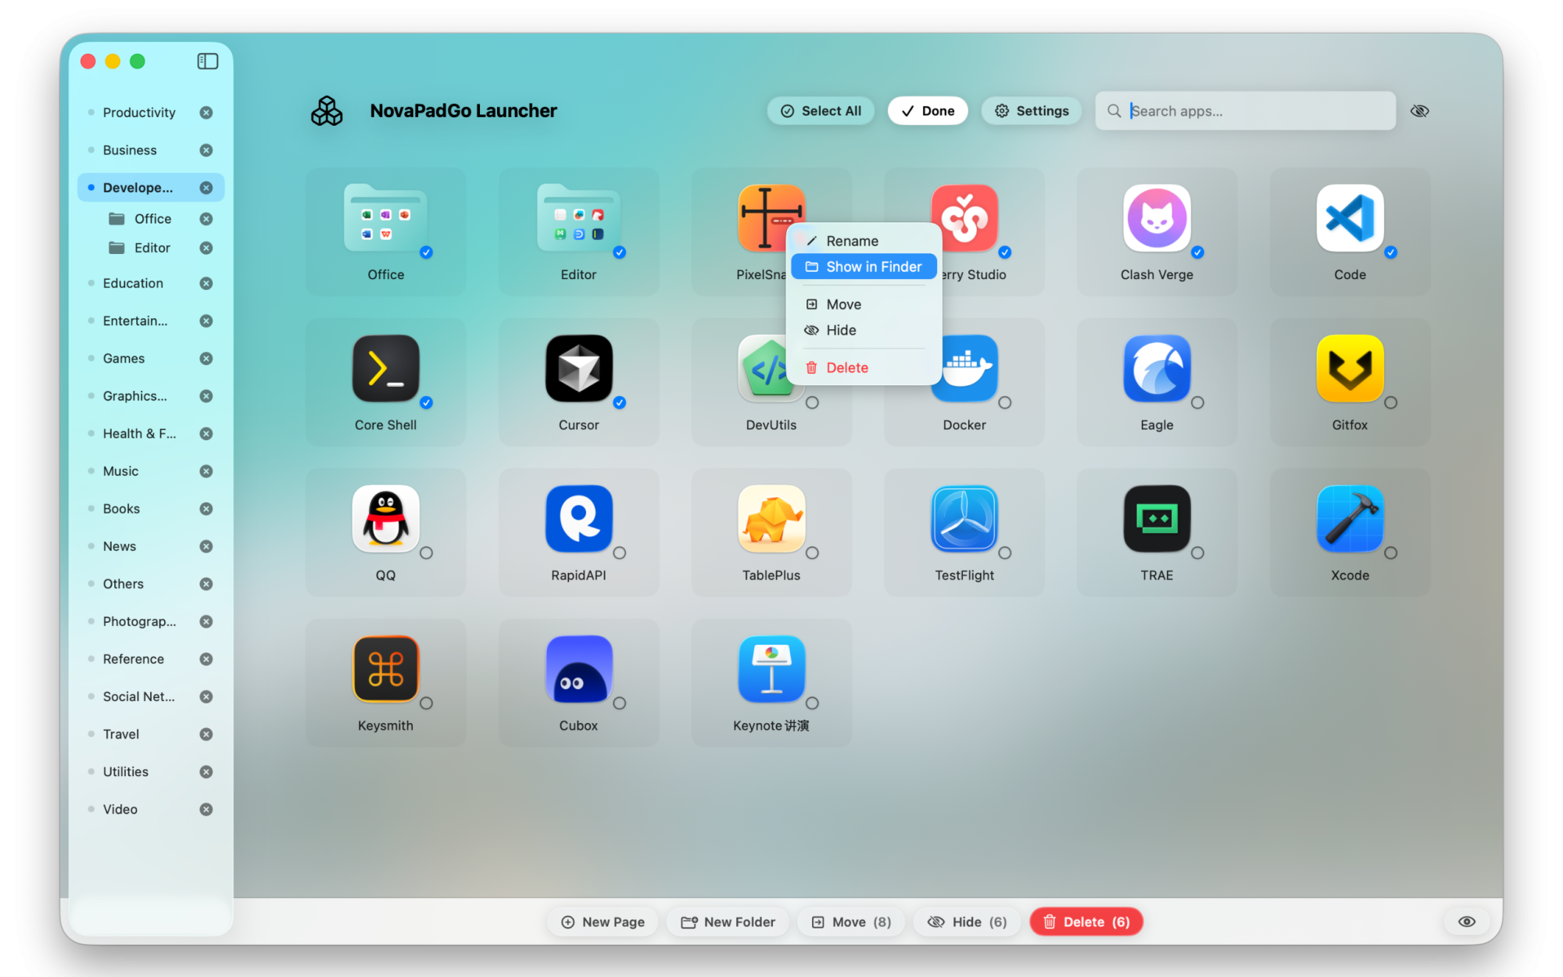
Task: Uncheck the Cursor selection checkmark
Action: [x=619, y=403]
